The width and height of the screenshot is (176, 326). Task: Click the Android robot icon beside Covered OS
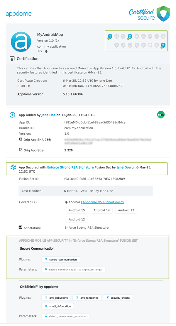tap(67, 202)
